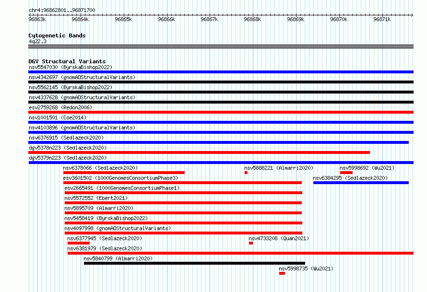Click the 96871k ruler tick label

(x=382, y=19)
